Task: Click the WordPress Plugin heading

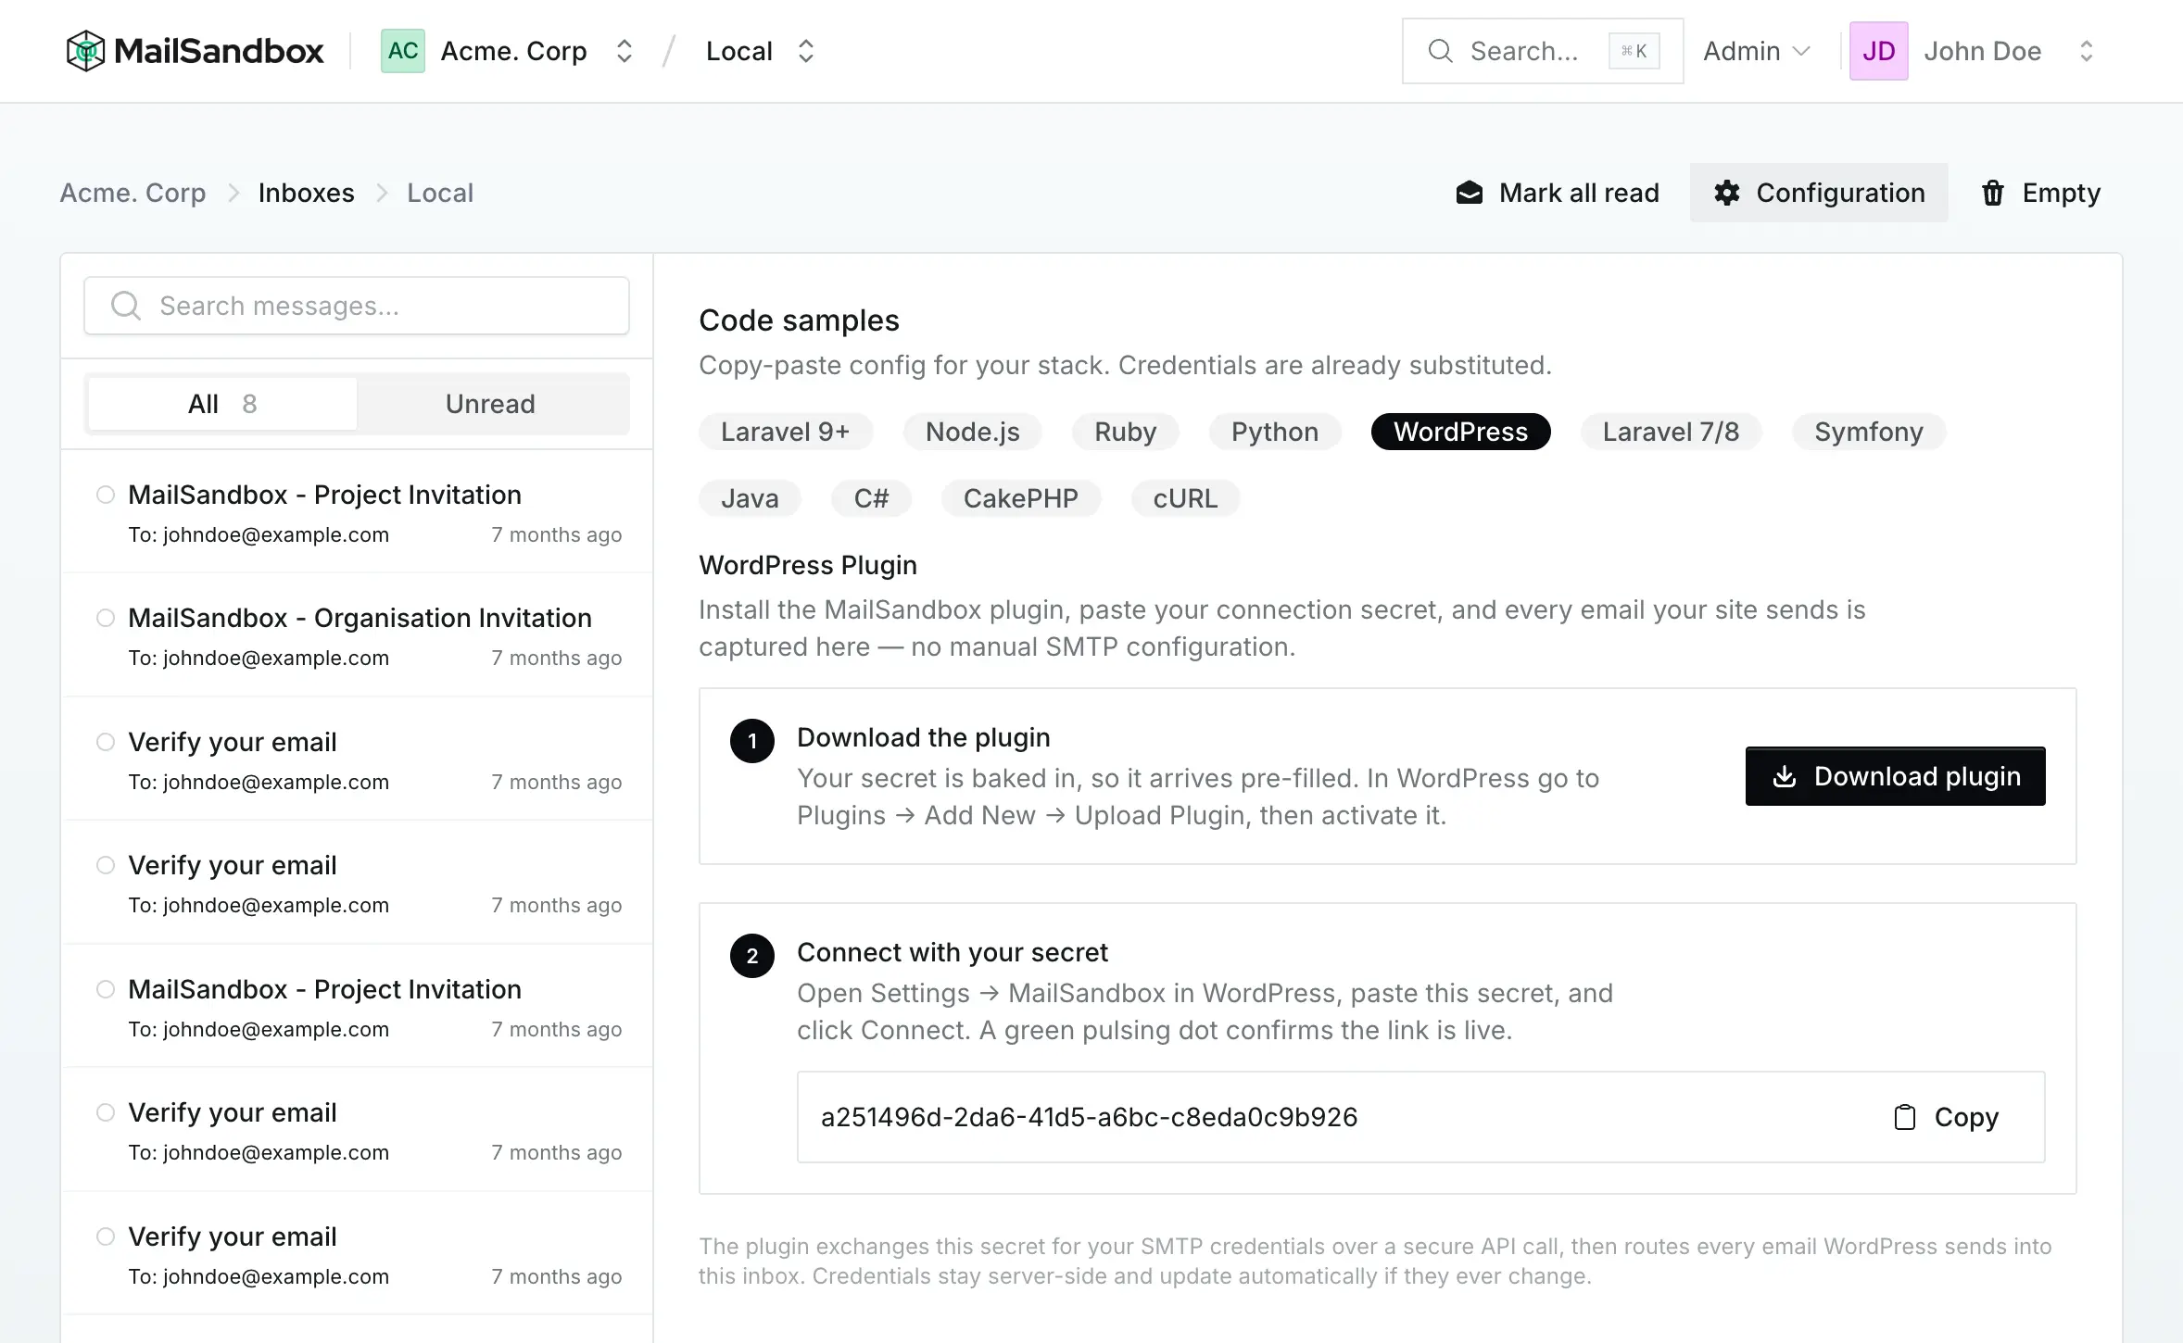Action: [x=808, y=565]
